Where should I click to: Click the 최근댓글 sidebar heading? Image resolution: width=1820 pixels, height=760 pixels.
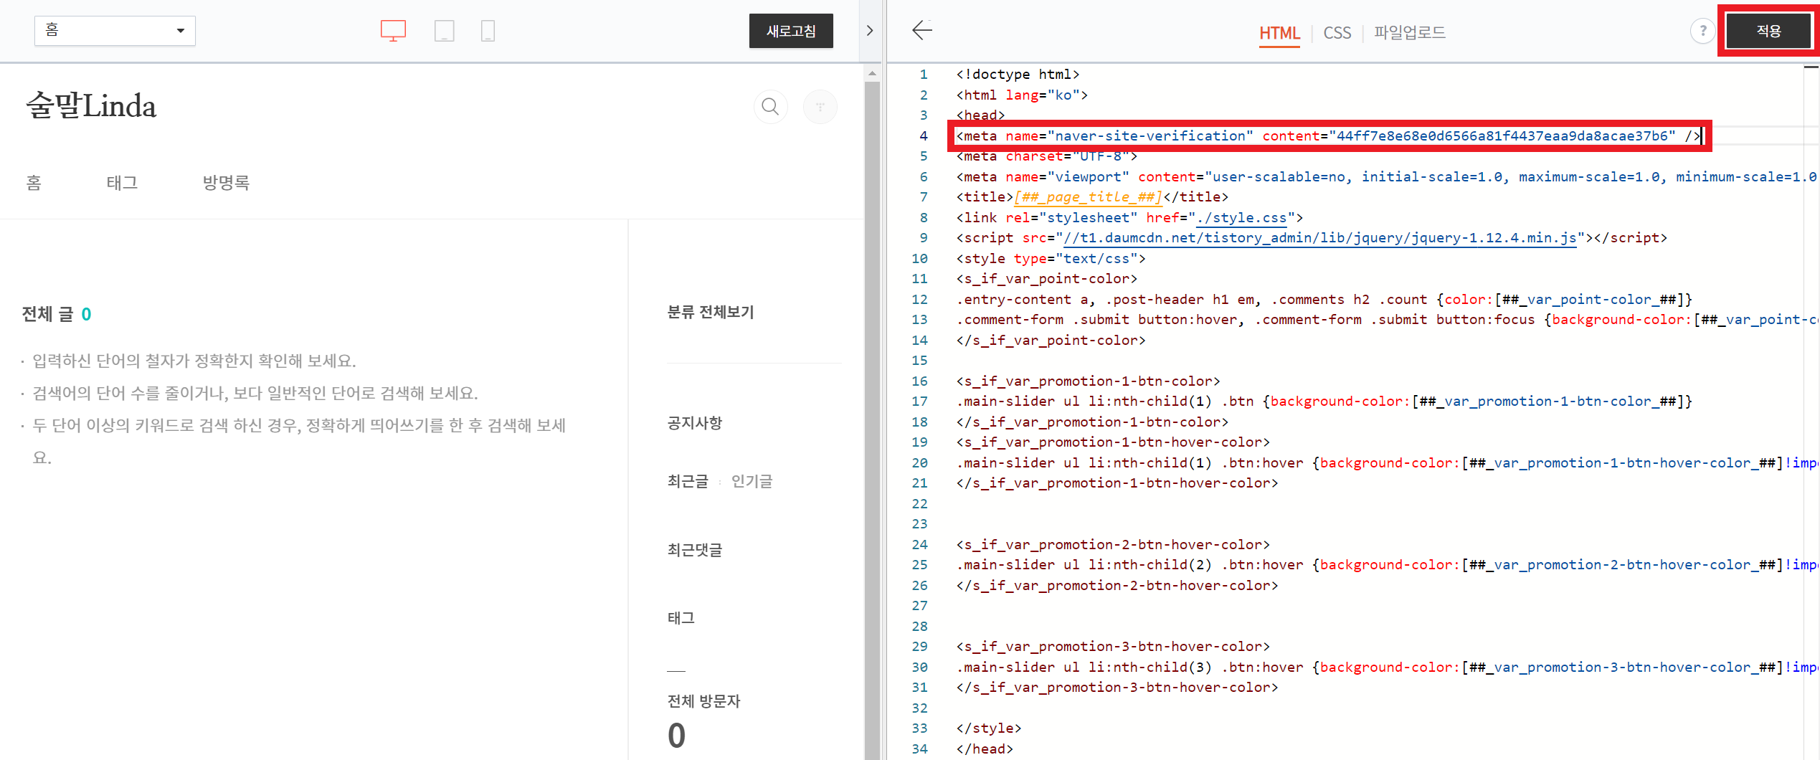pyautogui.click(x=695, y=550)
